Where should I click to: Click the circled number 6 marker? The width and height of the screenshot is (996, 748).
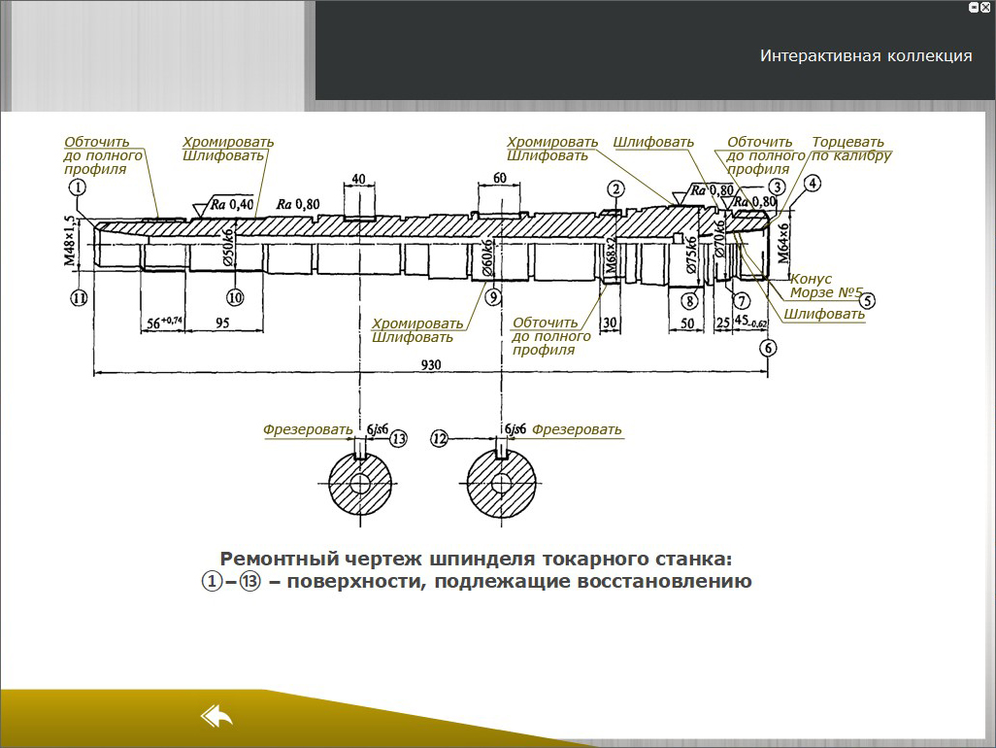click(769, 348)
